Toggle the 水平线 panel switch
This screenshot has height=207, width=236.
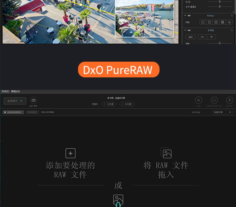point(189,30)
